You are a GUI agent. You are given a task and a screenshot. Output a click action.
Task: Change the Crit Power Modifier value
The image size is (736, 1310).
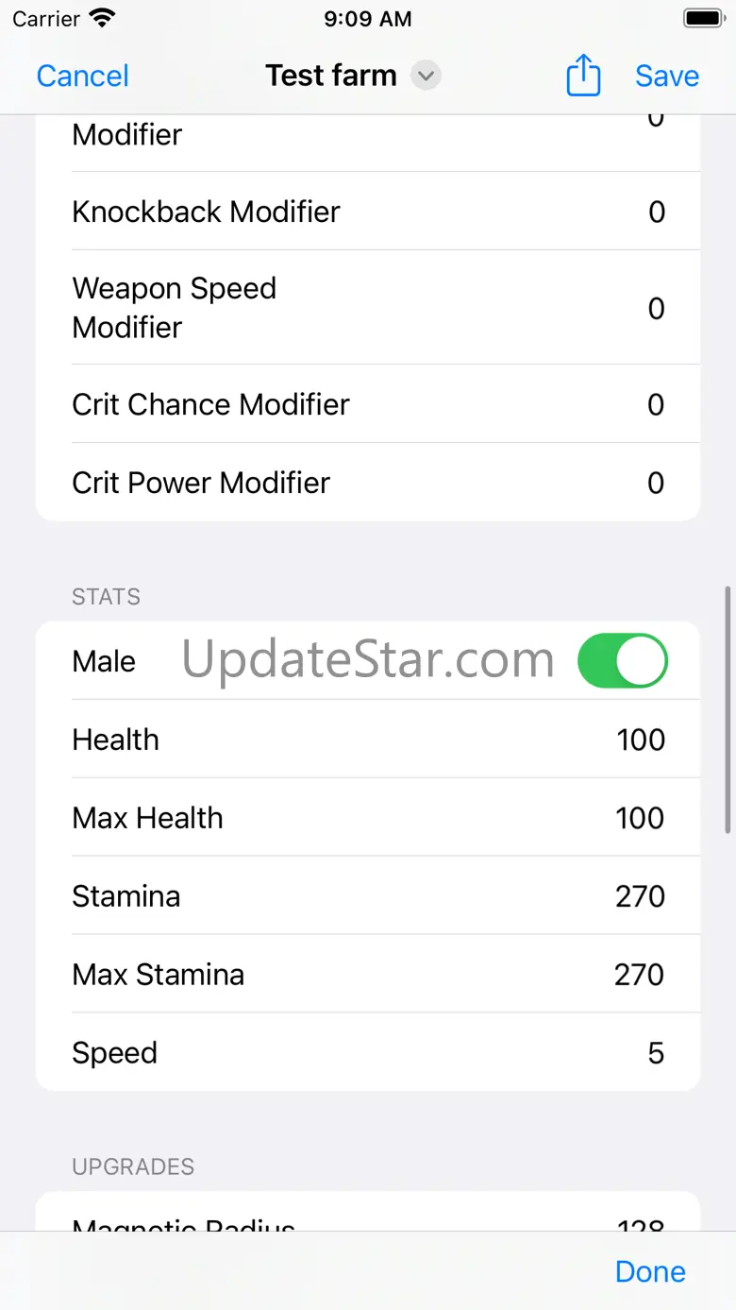tap(656, 483)
